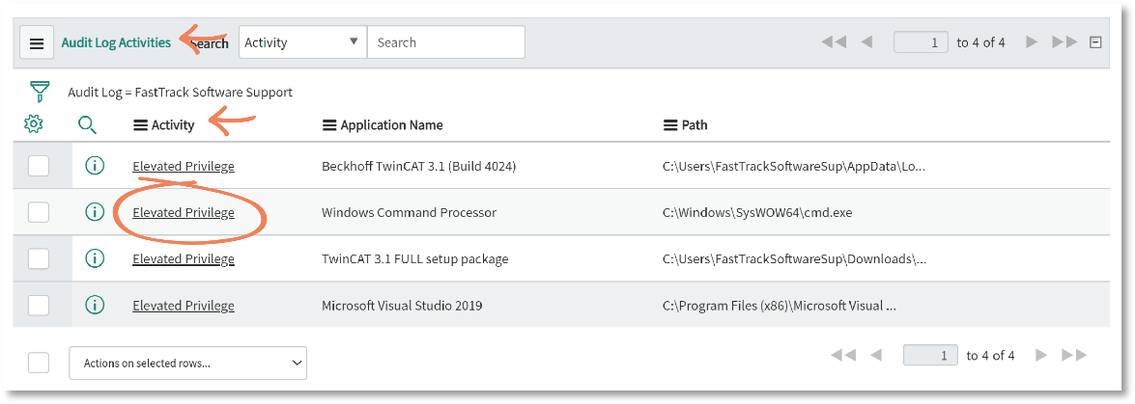Preview the Microsoft Visual Studio 2019 info icon

pos(95,305)
